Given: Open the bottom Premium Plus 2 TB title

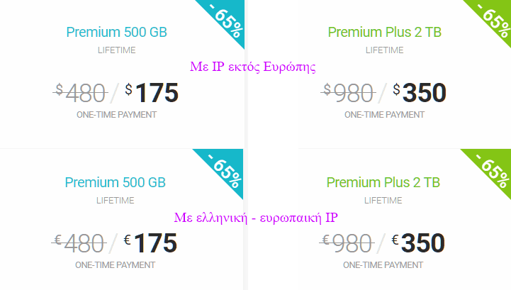Looking at the screenshot, I should point(383,182).
